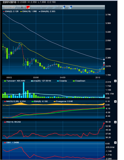Image resolution: width=124 pixels, height=160 pixels.
Task: Click the 05/06 time axis label
Action: tap(36, 77)
